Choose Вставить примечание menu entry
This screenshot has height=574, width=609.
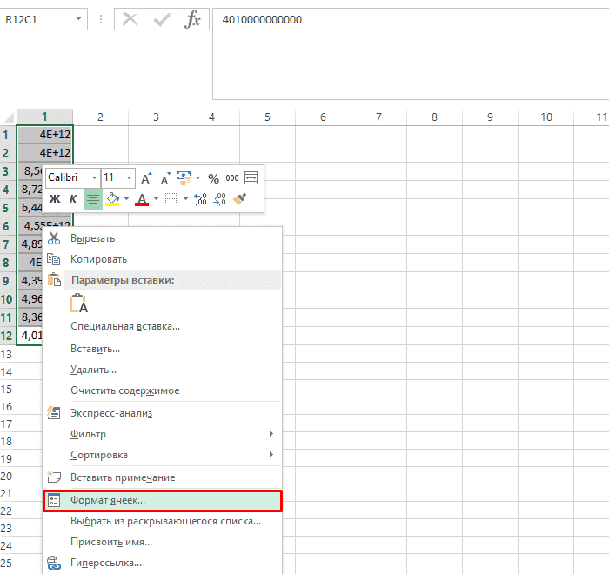coord(163,477)
